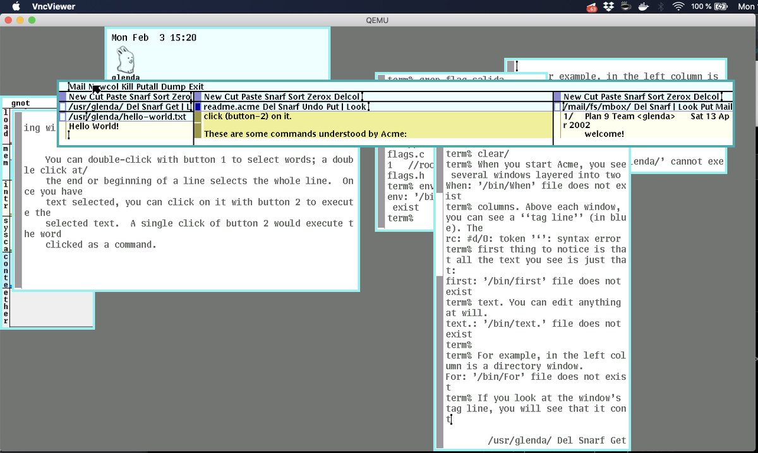Click Paste in the mail column tag
Viewport: 758px width, 453px height.
[611, 97]
